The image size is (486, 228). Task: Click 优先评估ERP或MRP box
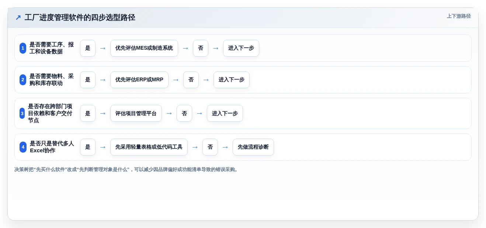click(139, 80)
